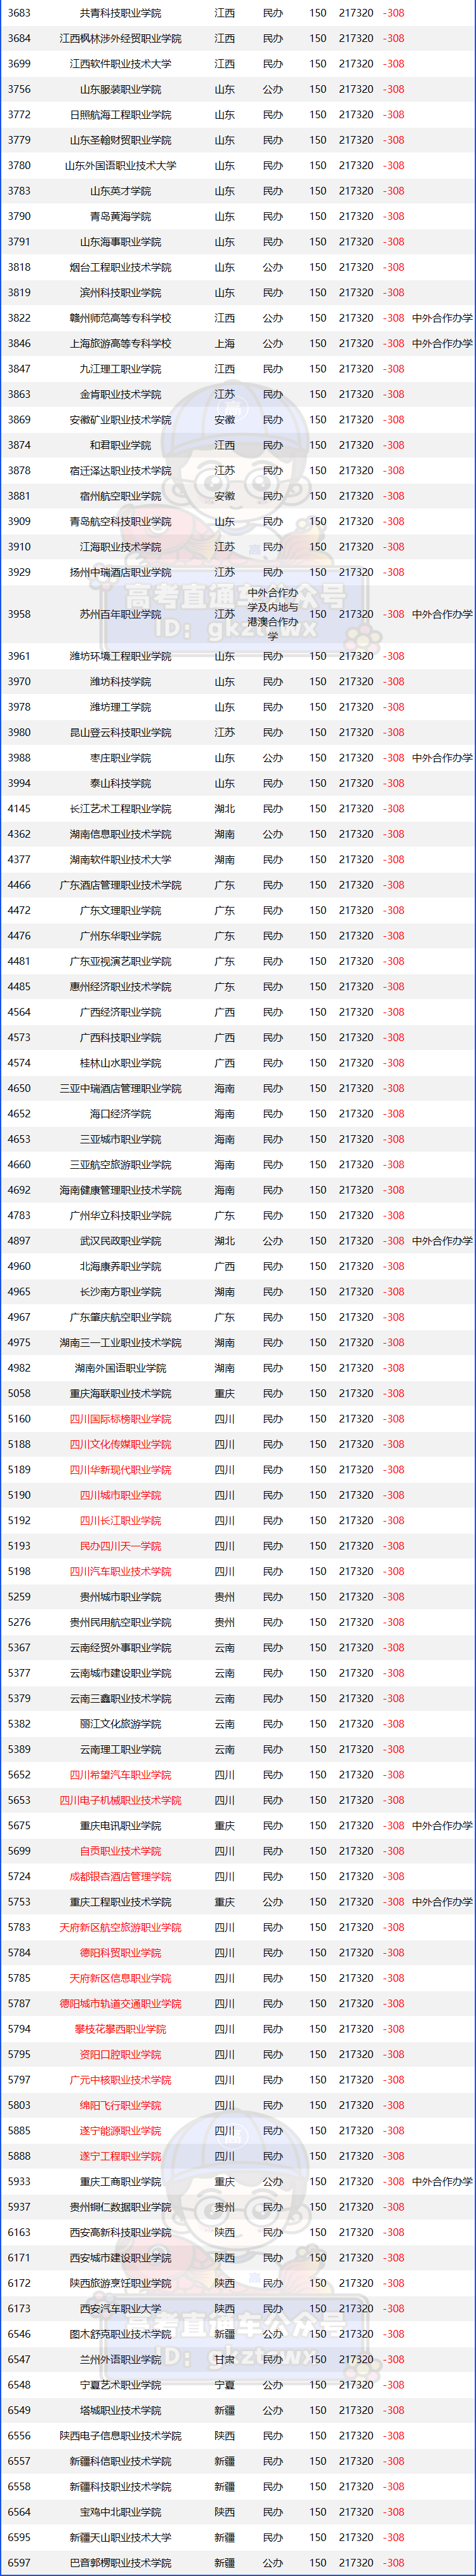Click 日照航海工程职业学院 row name
The image size is (476, 2576).
click(x=120, y=115)
